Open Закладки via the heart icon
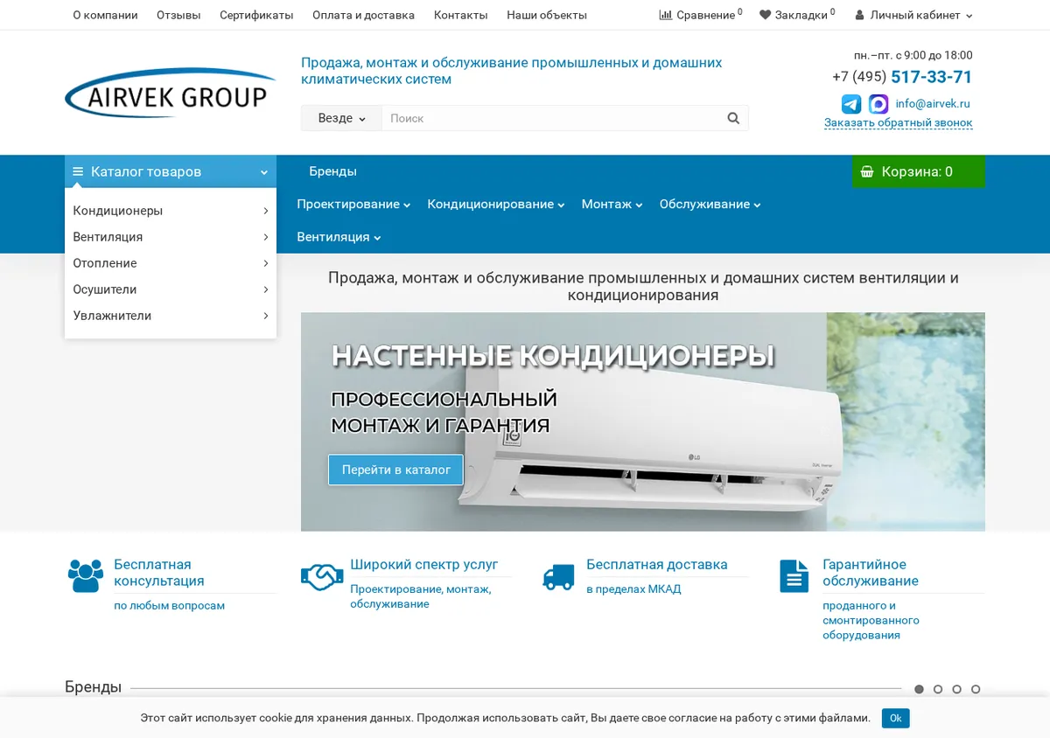 pyautogui.click(x=765, y=15)
